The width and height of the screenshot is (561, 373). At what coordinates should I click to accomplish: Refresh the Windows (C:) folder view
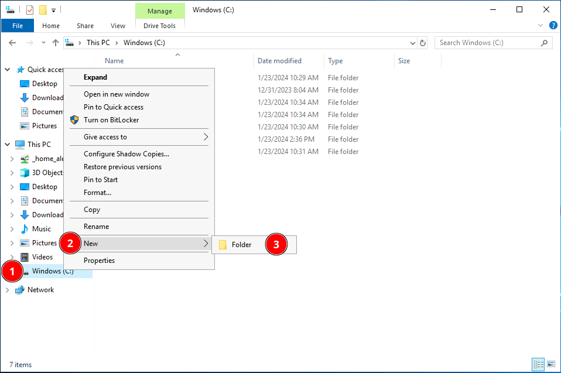click(x=423, y=43)
